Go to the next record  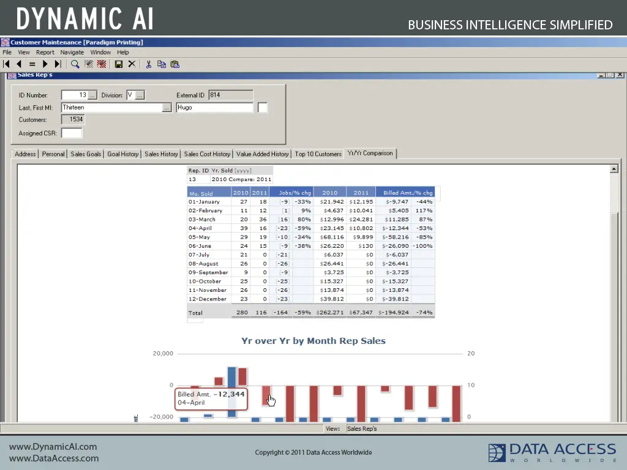[x=45, y=64]
